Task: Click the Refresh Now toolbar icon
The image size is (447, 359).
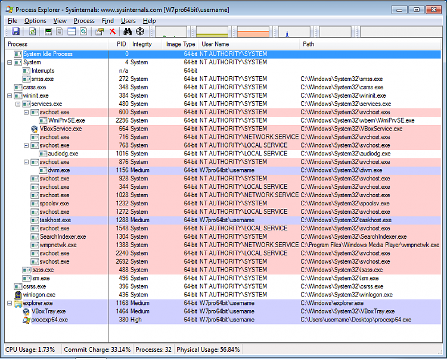Action: point(33,32)
